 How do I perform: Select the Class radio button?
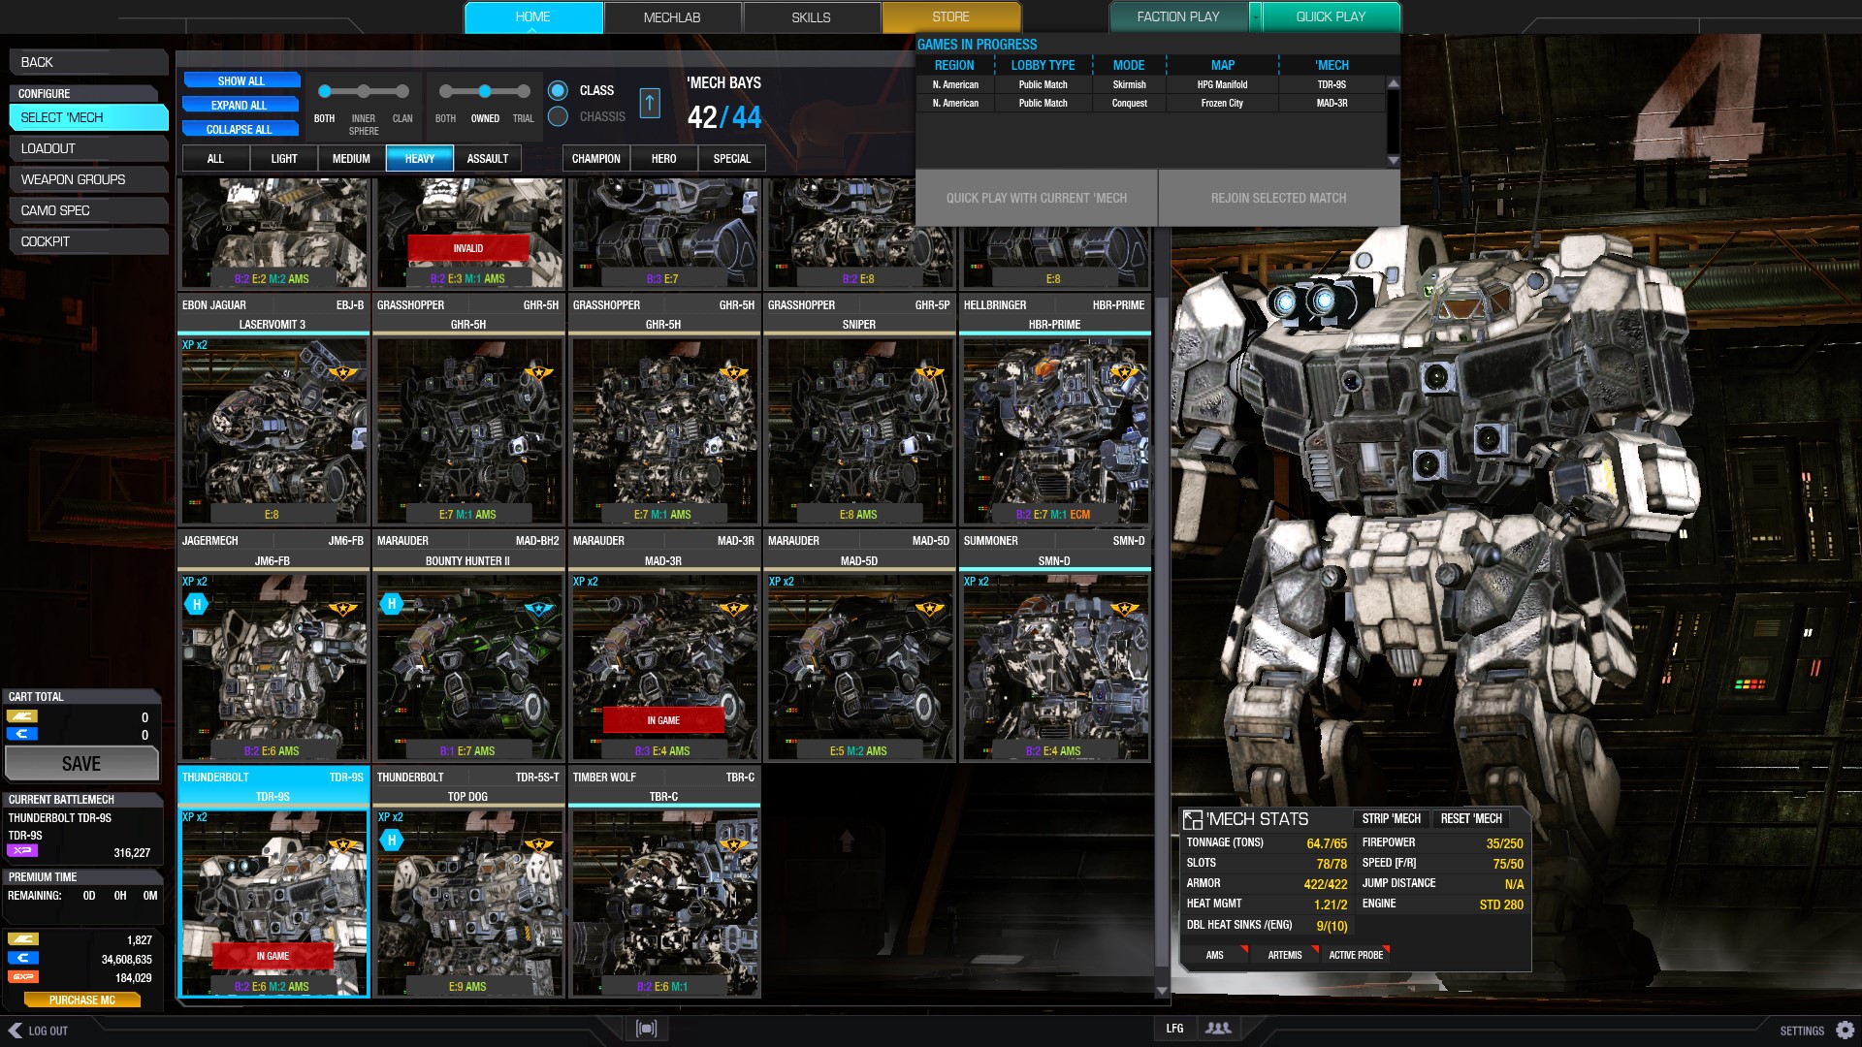pos(558,90)
